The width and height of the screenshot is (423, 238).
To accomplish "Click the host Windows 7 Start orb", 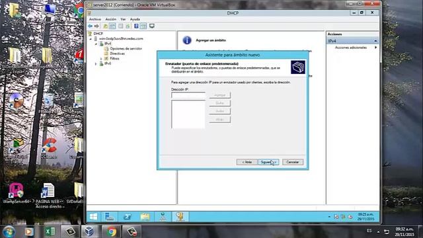I will click(9, 232).
